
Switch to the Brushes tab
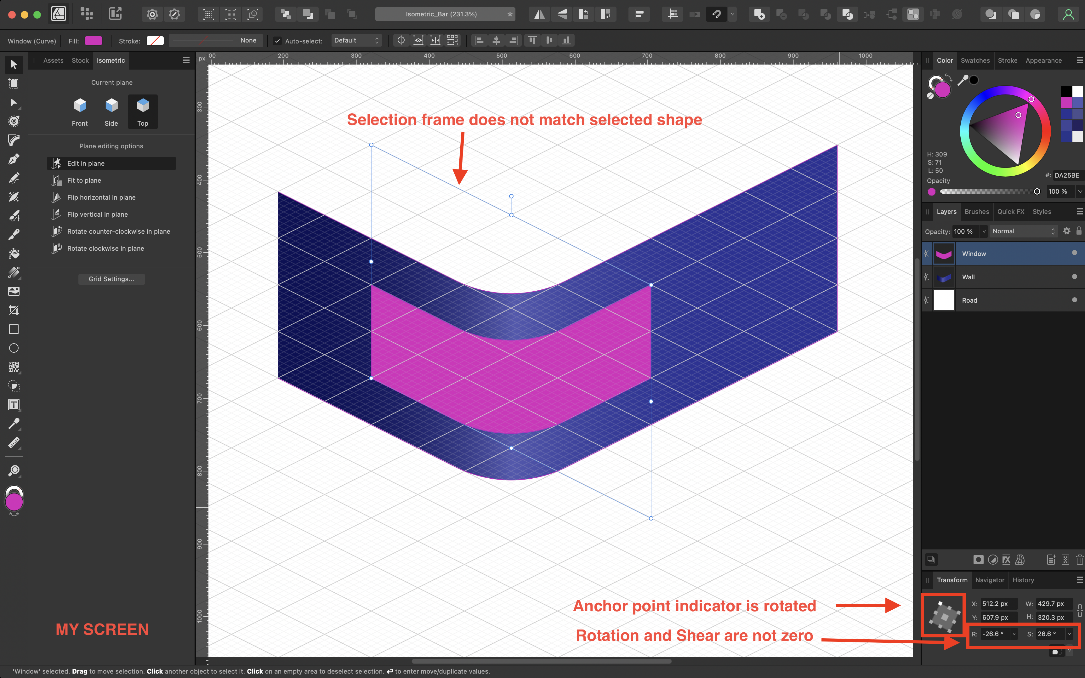[976, 212]
